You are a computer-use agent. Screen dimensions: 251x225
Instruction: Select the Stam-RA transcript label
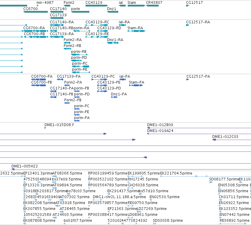(135, 28)
